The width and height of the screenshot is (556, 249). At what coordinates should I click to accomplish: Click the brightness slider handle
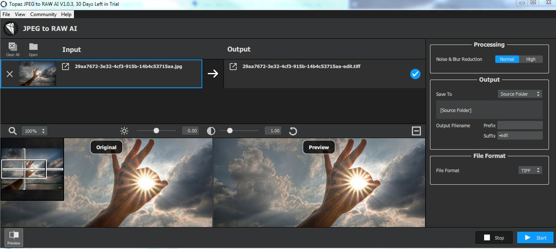(x=156, y=130)
